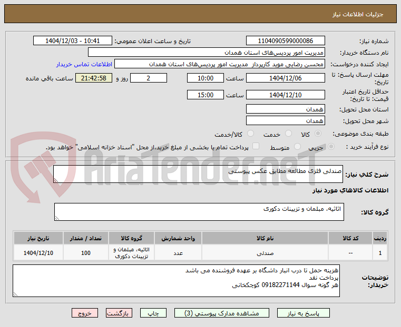This screenshot has height=327, width=401.
Task: Click the quantity cell showing 100
Action: click(86, 253)
